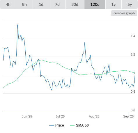Click the blue Price legend line swatch

point(52,125)
